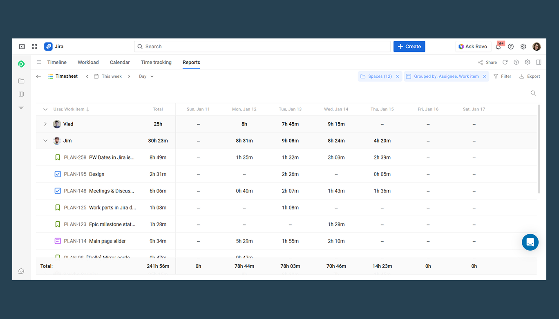The image size is (559, 319).
Task: Remove the Spaces (12) filter chip
Action: pos(397,76)
